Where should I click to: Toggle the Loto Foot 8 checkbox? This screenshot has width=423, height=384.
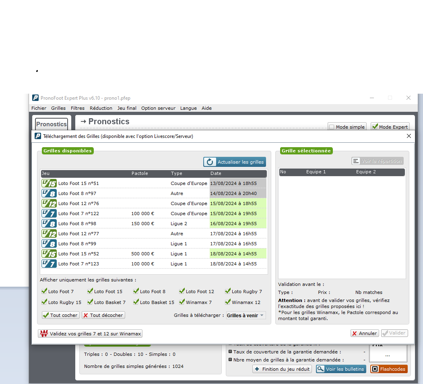pos(136,291)
